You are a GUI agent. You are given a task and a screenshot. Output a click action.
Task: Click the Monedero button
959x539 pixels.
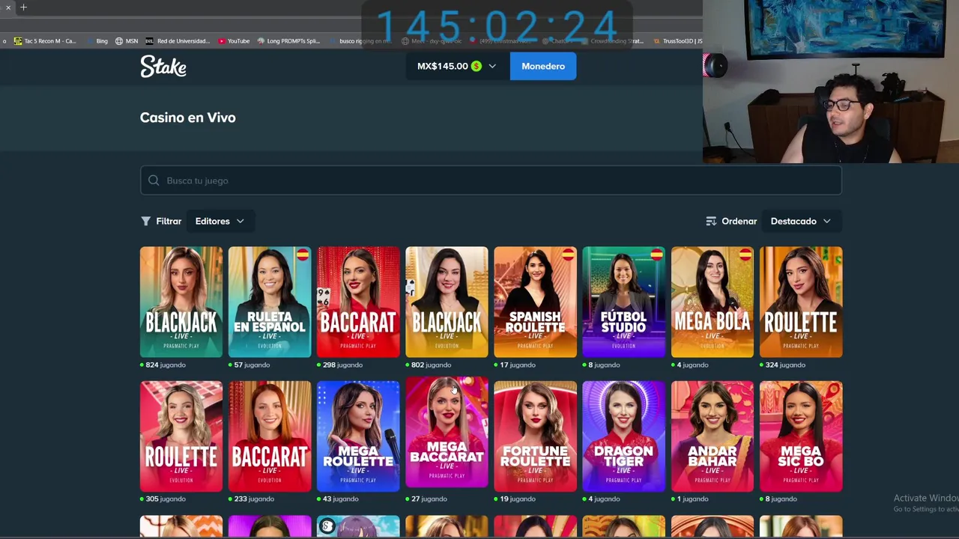point(543,66)
